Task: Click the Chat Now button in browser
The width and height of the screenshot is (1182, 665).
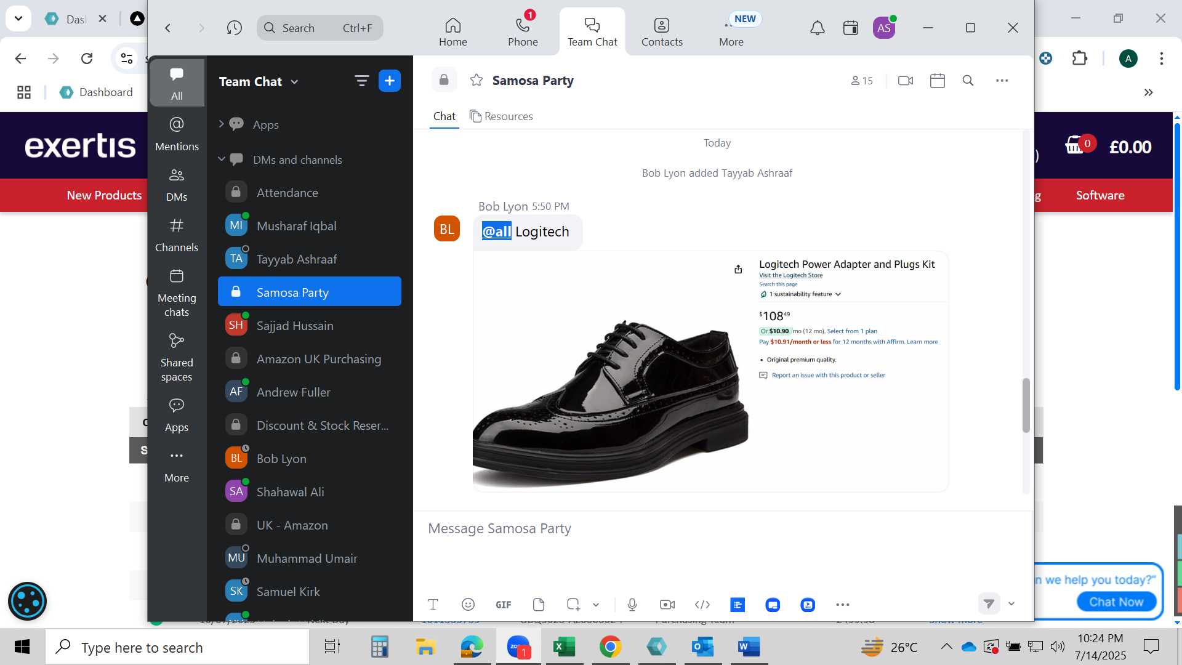Action: [x=1116, y=602]
